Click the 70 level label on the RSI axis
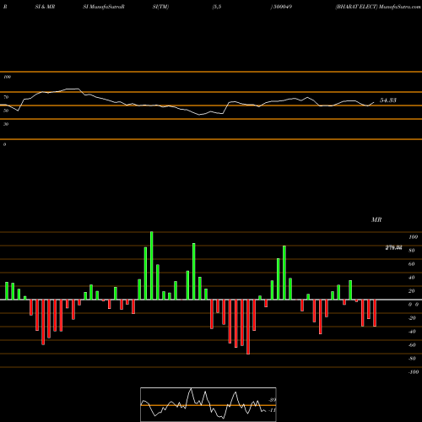 click(x=6, y=97)
